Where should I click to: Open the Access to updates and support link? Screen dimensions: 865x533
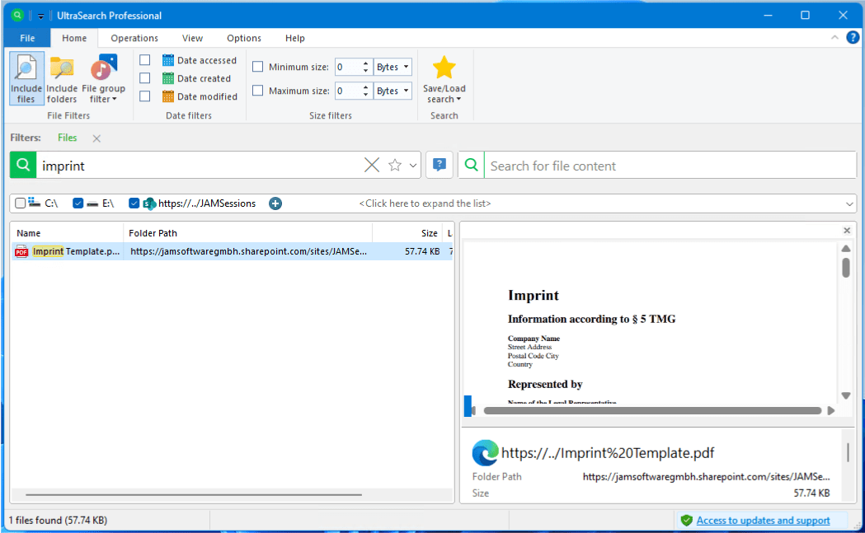[763, 520]
